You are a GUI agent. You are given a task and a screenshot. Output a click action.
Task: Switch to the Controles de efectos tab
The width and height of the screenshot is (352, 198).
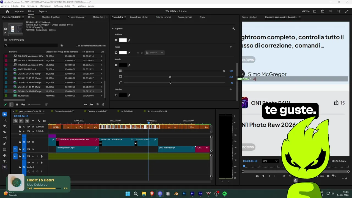(x=139, y=17)
